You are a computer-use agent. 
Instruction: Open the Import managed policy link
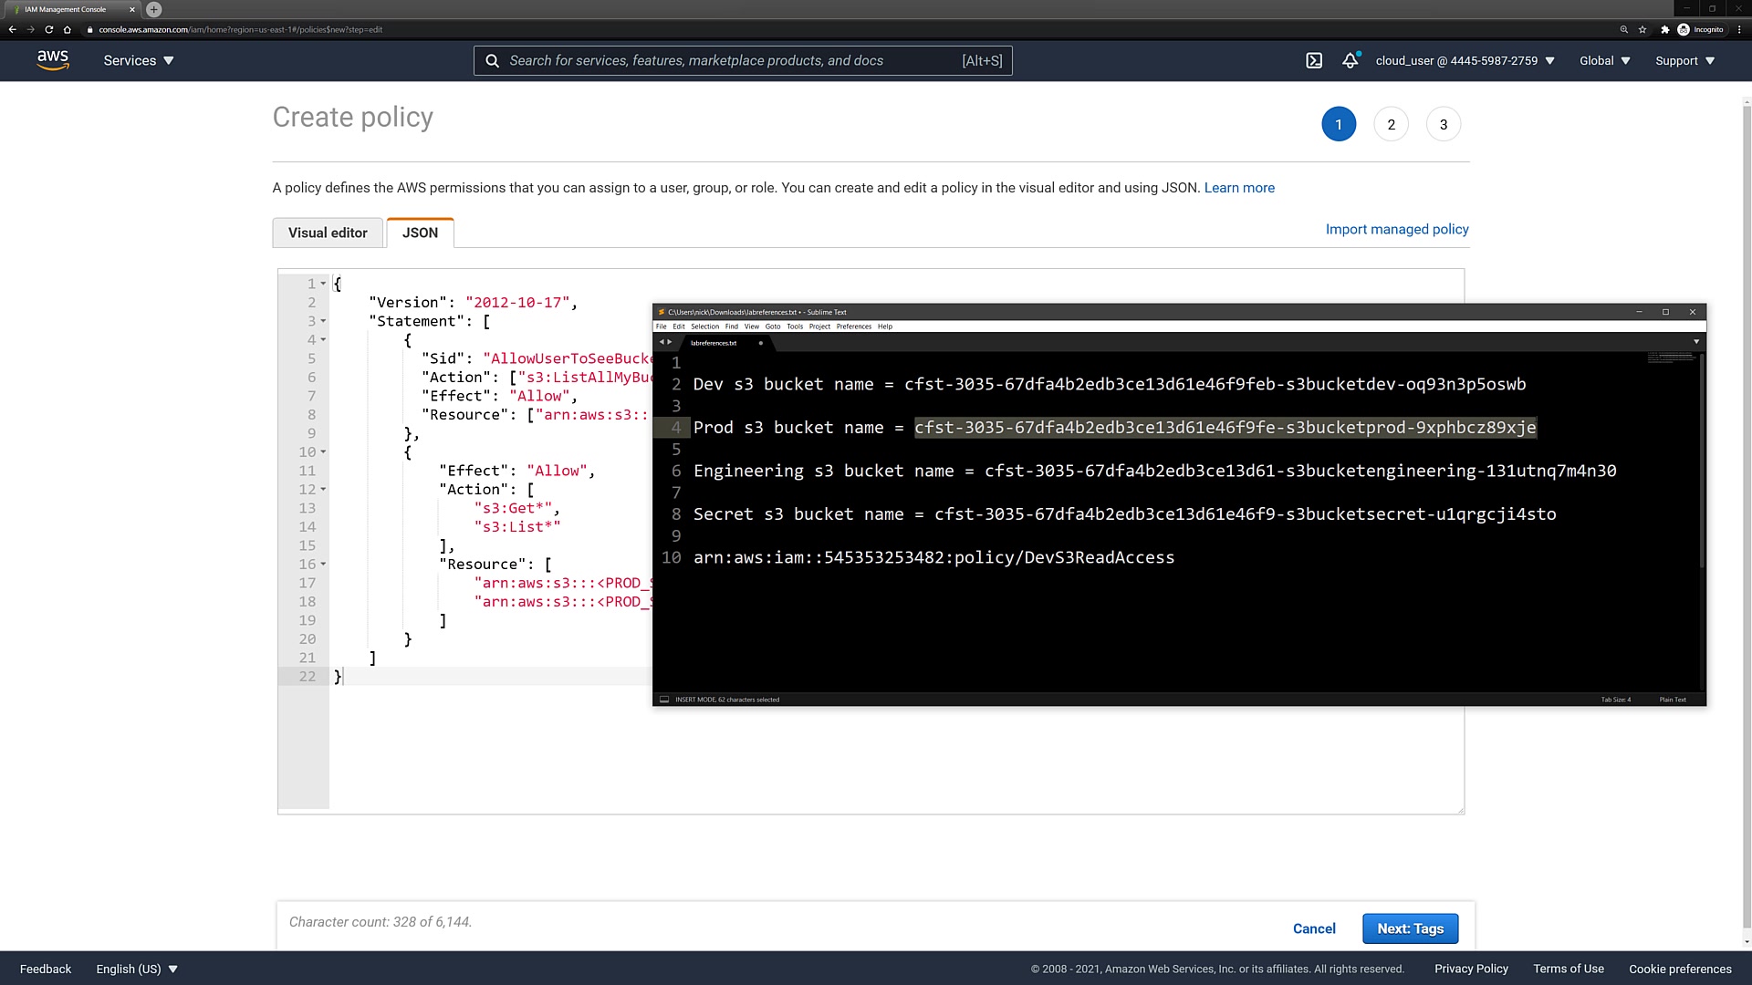click(x=1396, y=229)
